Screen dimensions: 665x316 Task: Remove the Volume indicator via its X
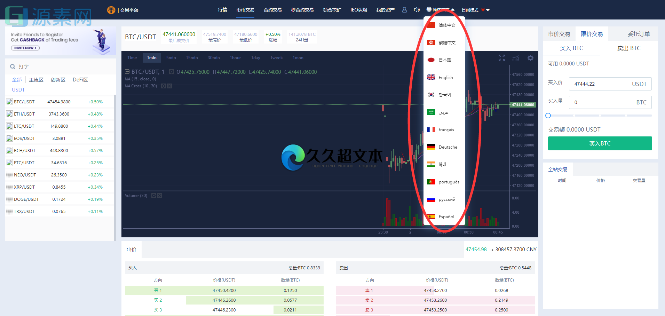tap(160, 195)
